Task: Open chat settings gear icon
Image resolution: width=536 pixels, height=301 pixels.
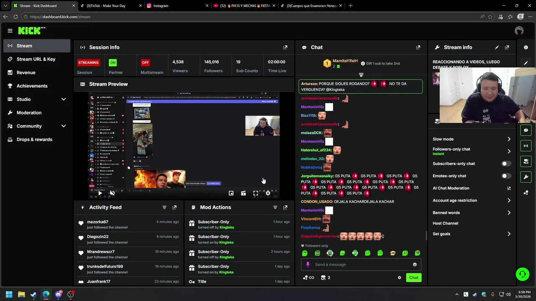Action: 399,278
